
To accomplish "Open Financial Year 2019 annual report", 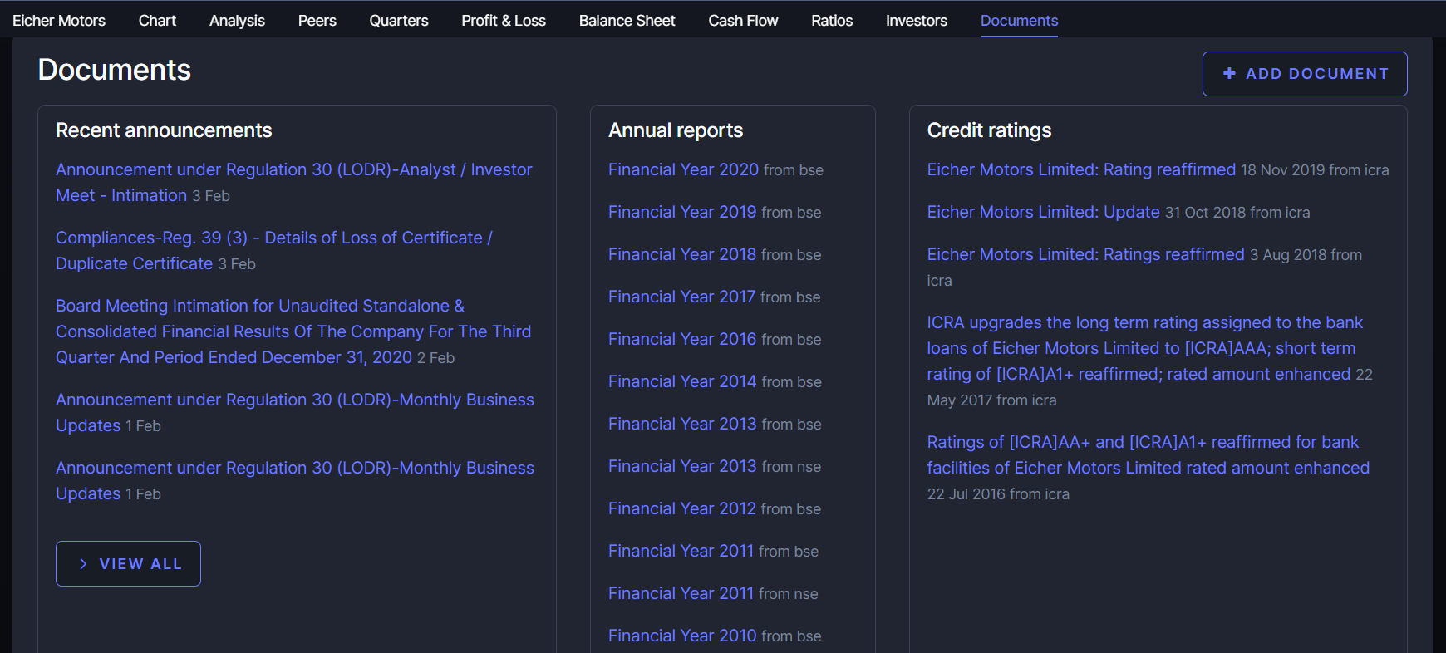I will (x=682, y=212).
